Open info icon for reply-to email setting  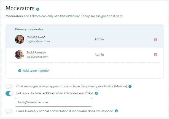(96, 93)
